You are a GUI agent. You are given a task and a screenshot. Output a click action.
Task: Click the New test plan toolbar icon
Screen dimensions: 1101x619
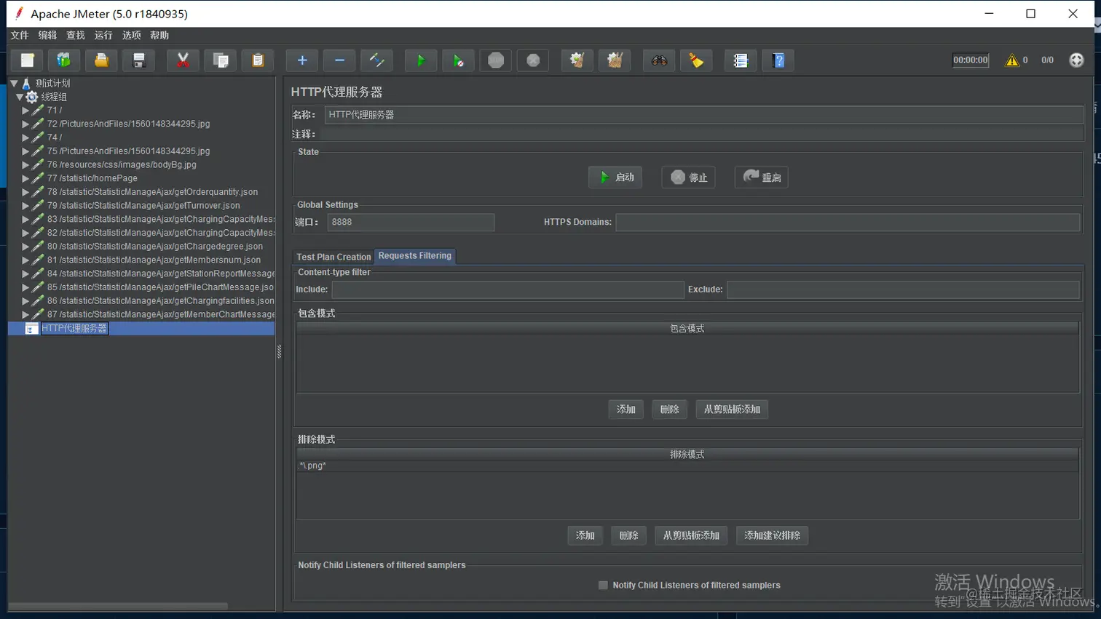[x=27, y=60]
